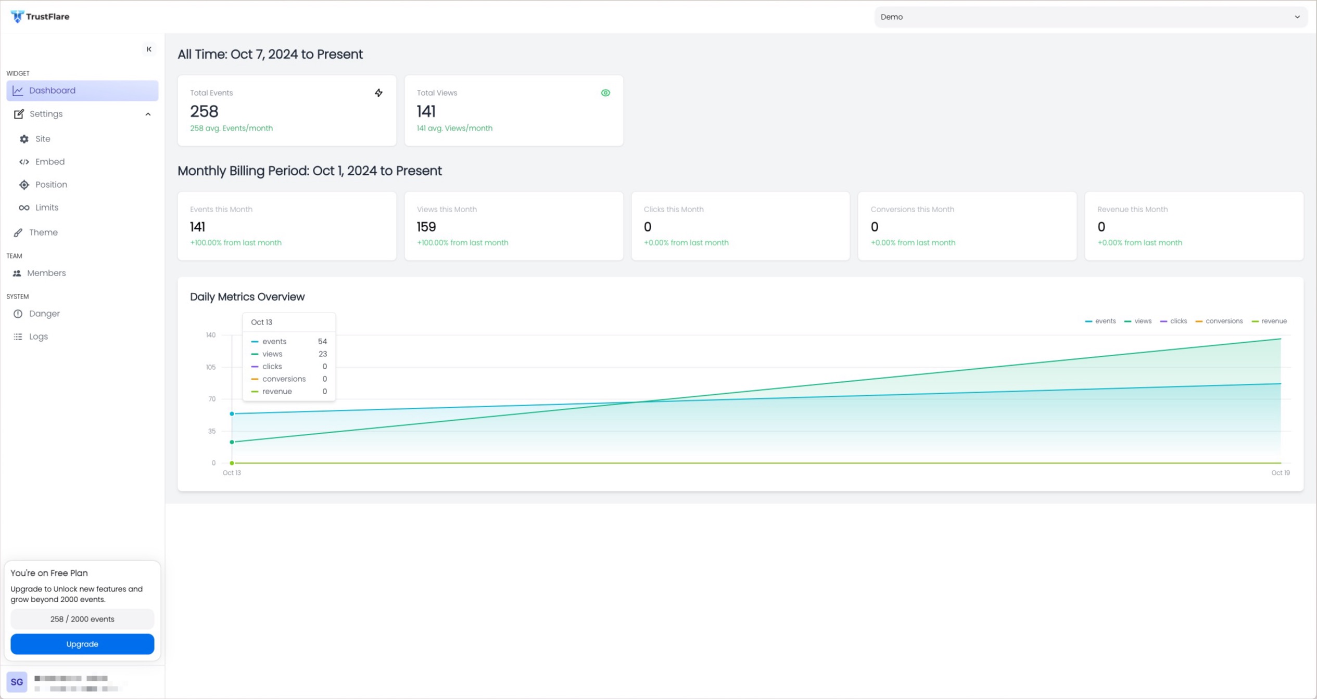Collapse the sidebar with arrow icon
This screenshot has width=1317, height=699.
149,49
